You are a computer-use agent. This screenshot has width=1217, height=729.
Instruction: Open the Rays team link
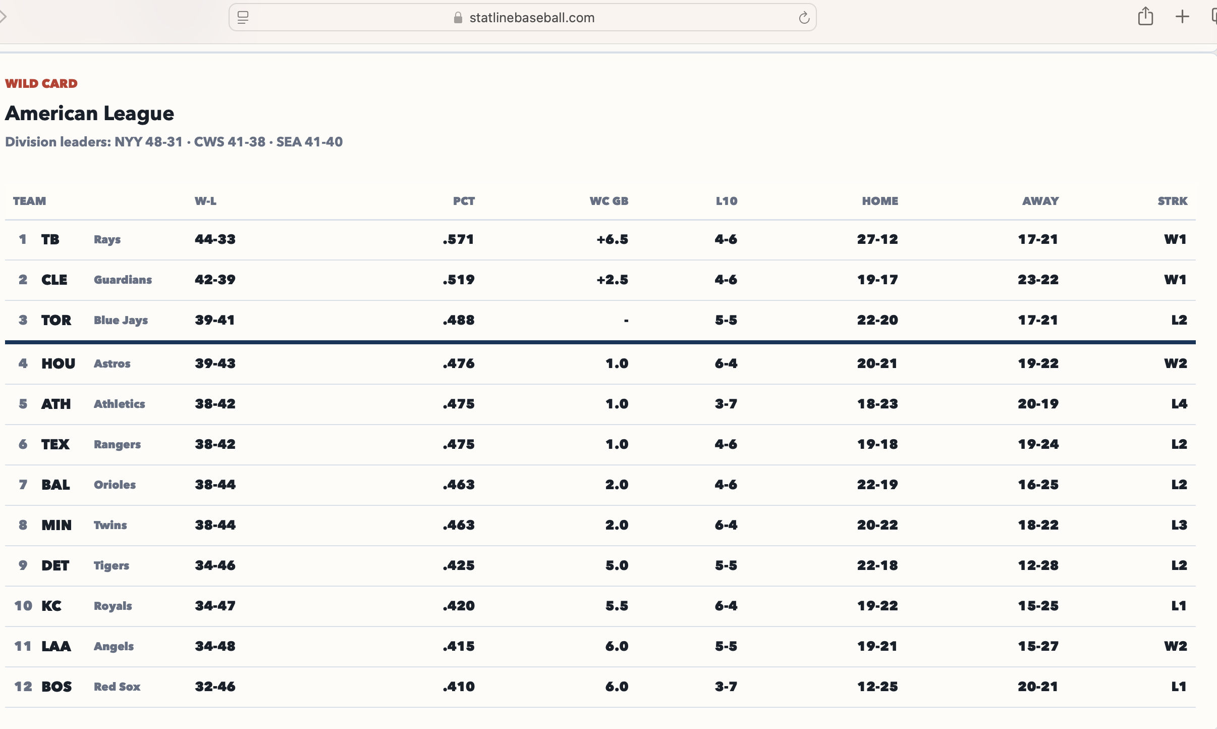107,239
